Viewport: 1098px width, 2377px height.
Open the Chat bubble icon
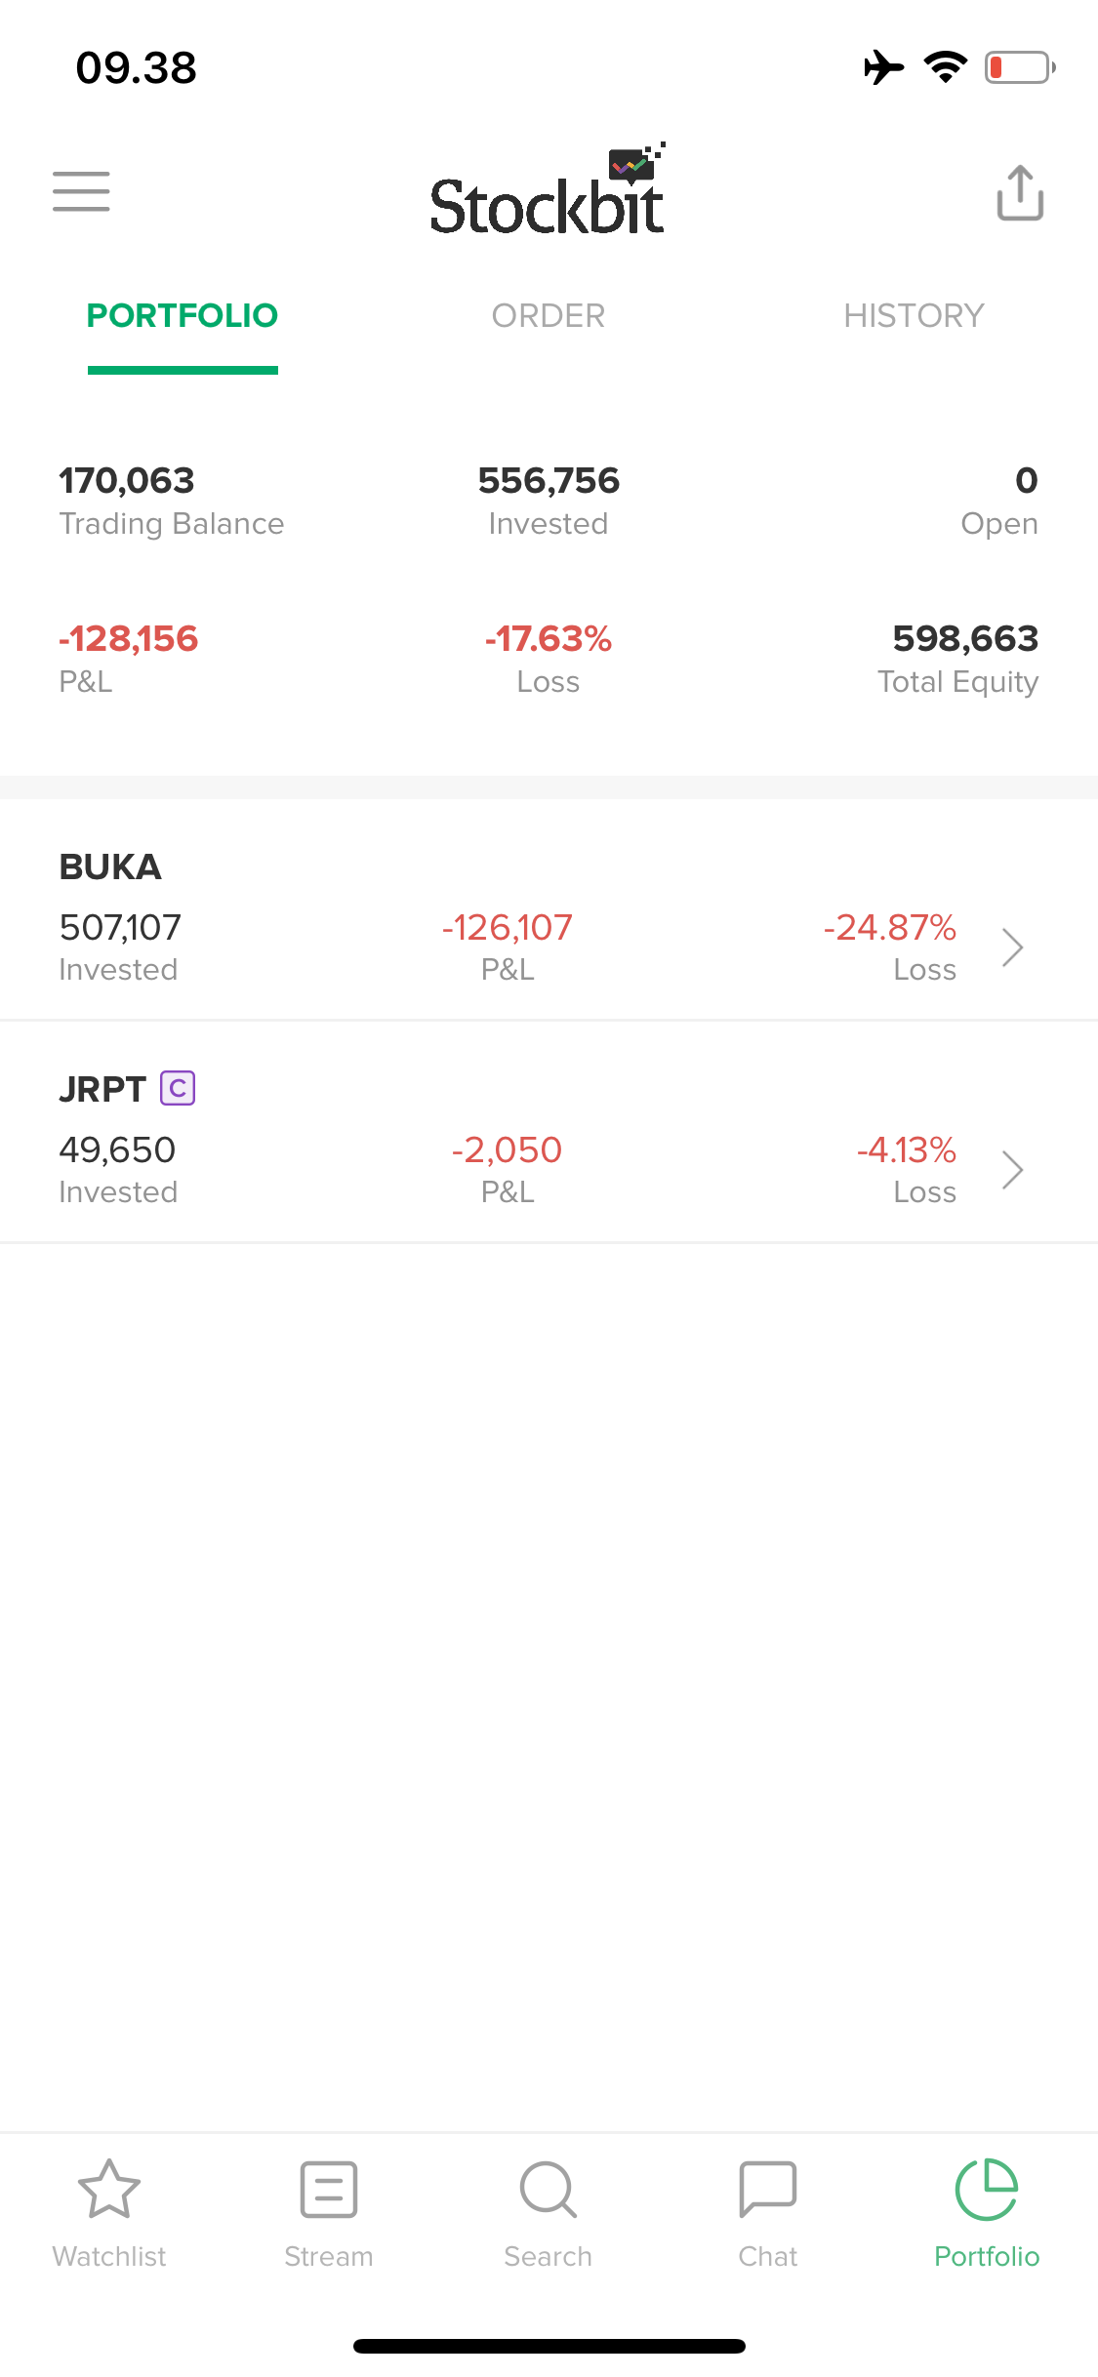point(768,2191)
